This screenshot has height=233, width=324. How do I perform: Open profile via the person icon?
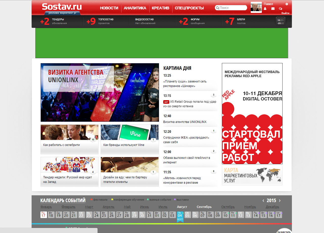265,8
